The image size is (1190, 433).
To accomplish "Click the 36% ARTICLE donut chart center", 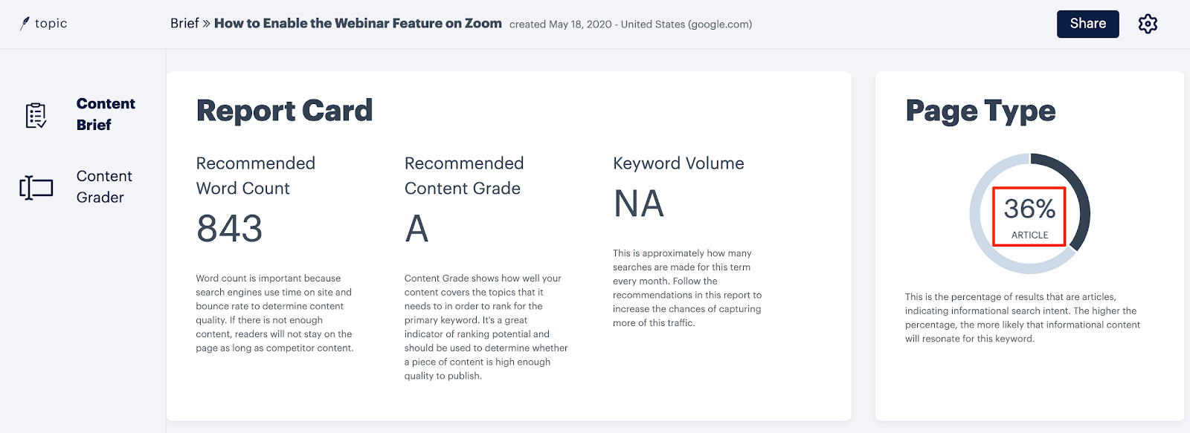I will (x=1029, y=216).
